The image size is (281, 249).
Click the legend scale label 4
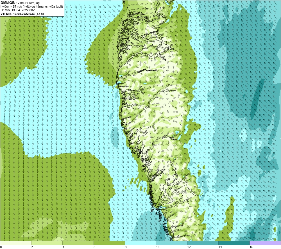pyautogui.click(x=63, y=247)
